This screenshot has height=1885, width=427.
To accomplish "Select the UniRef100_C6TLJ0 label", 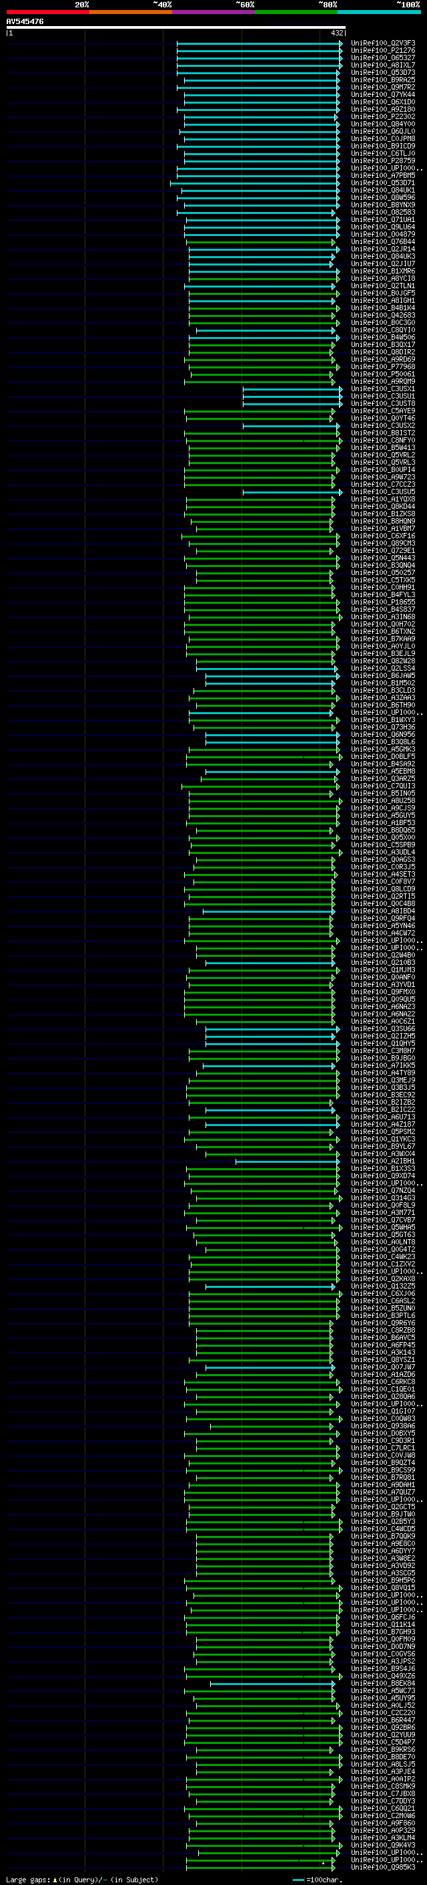I will (x=383, y=154).
